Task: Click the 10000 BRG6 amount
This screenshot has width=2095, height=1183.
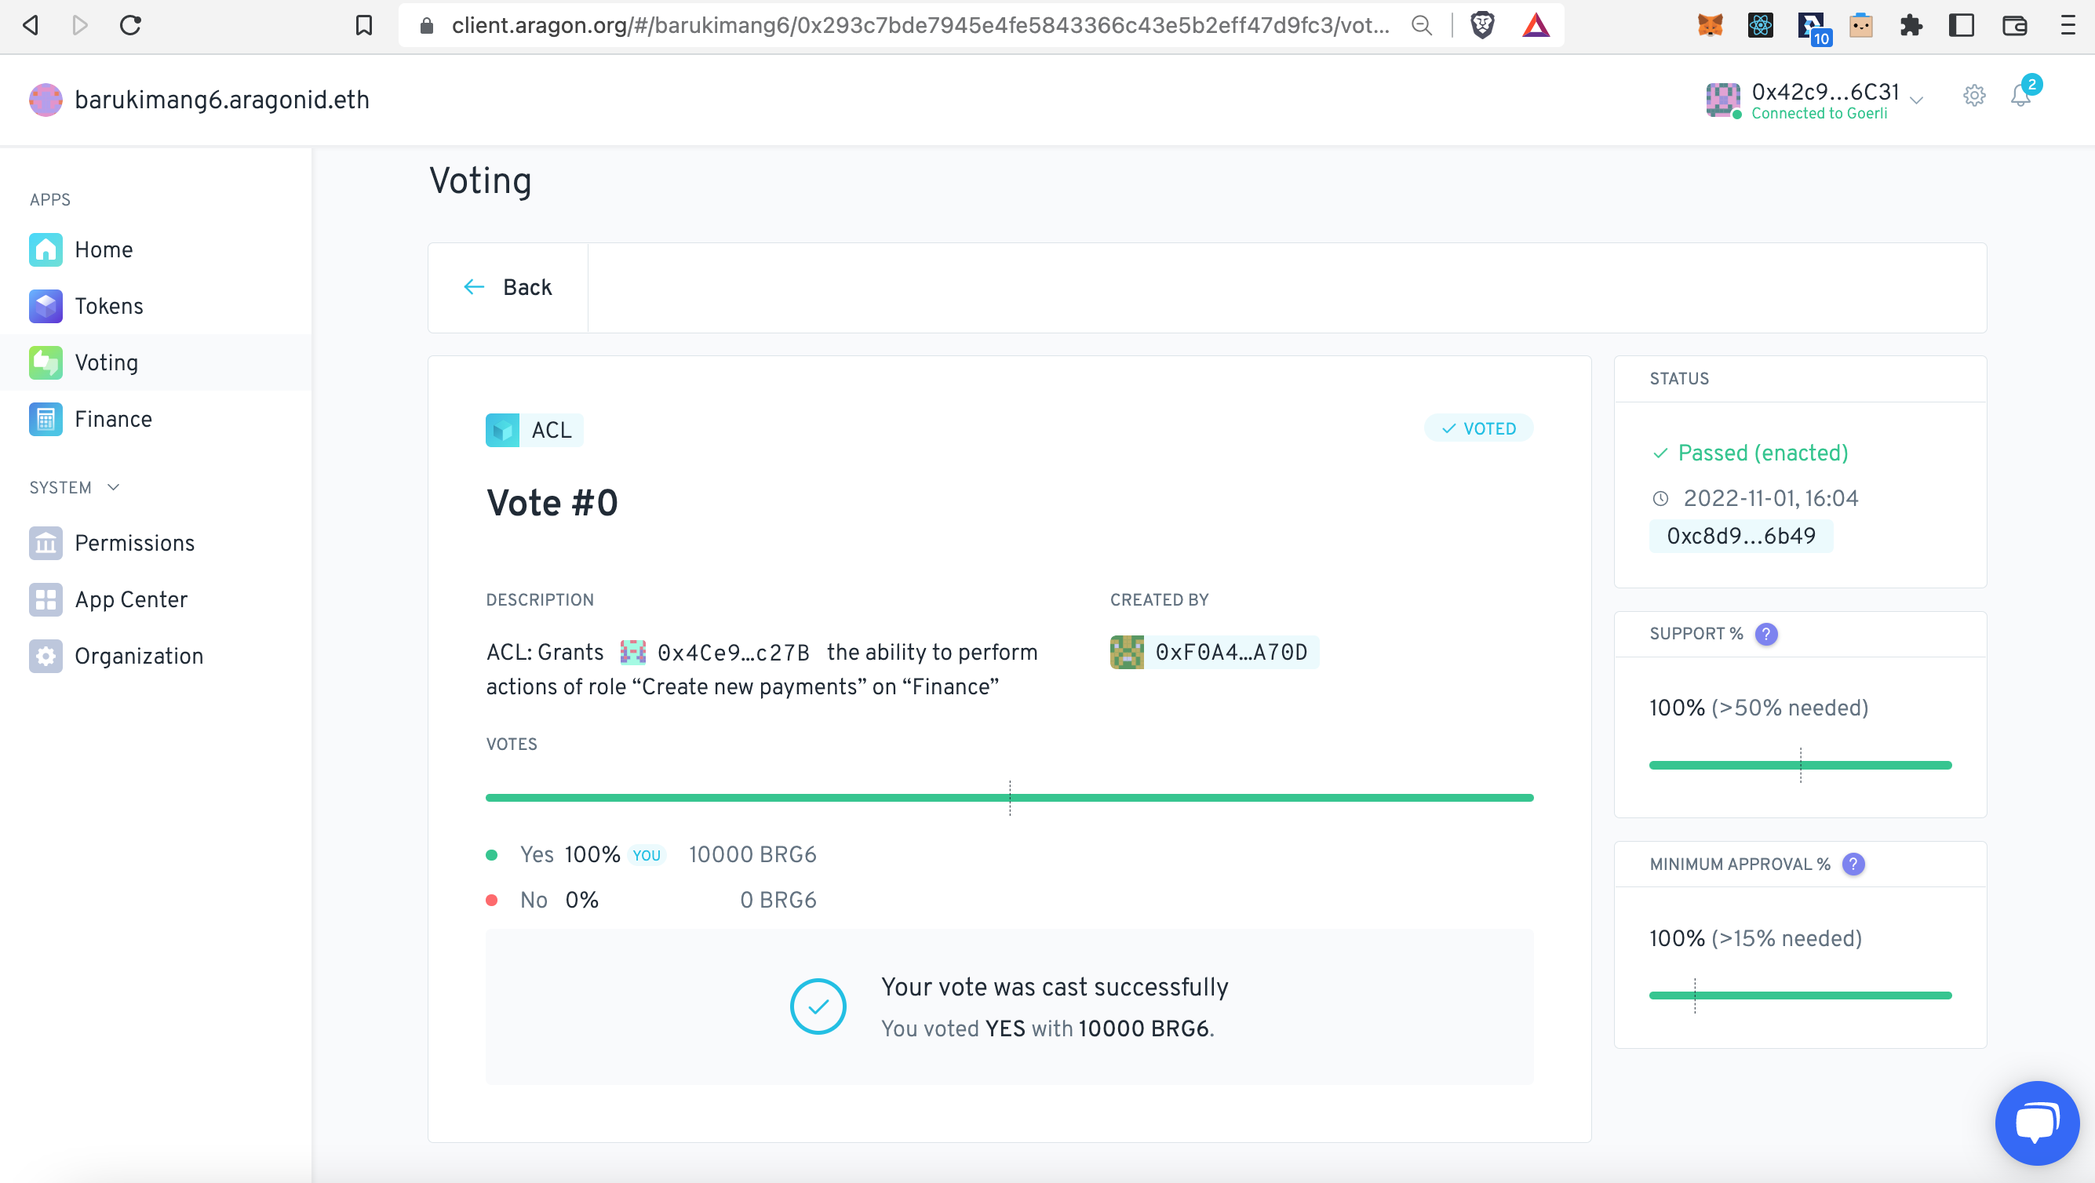Action: tap(752, 855)
